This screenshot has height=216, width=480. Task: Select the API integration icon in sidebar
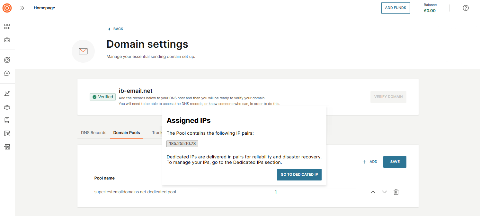point(7,40)
